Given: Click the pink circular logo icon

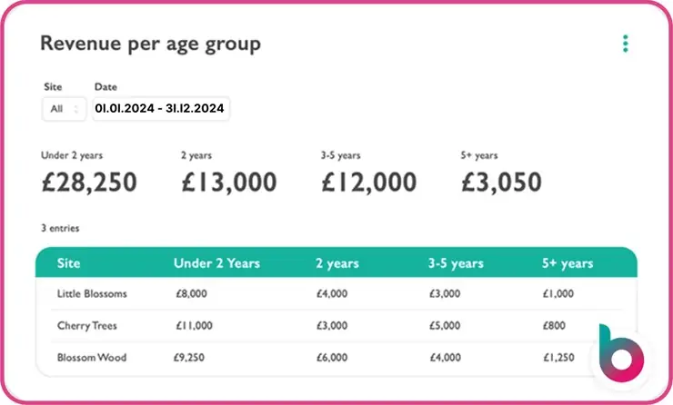Looking at the screenshot, I should pyautogui.click(x=621, y=356).
